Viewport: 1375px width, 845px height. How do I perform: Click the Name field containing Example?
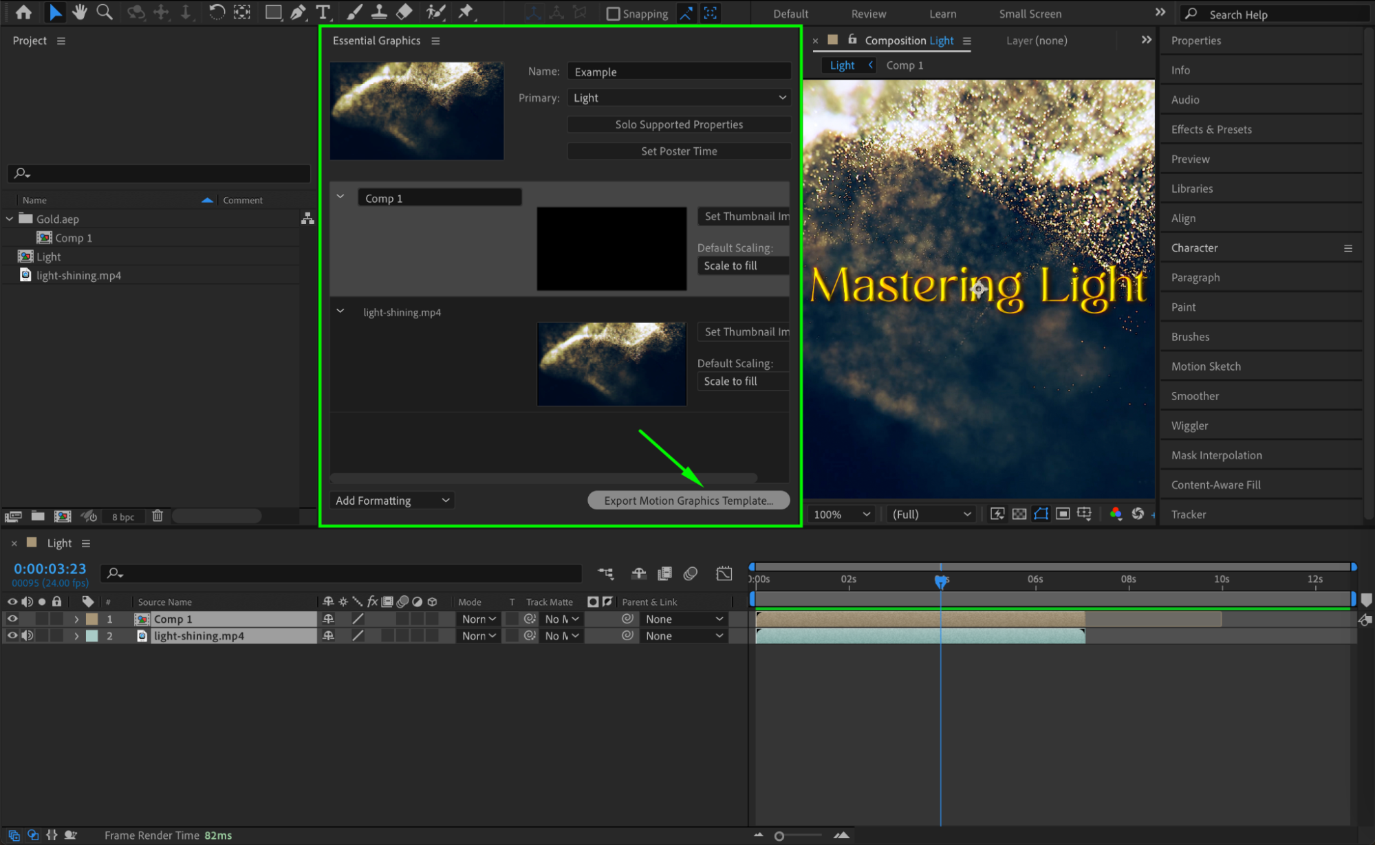[x=679, y=72]
